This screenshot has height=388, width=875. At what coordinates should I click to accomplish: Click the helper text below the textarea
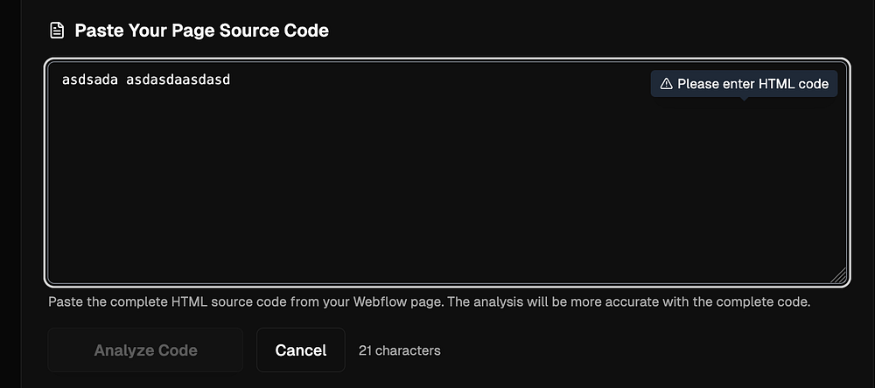click(x=429, y=302)
